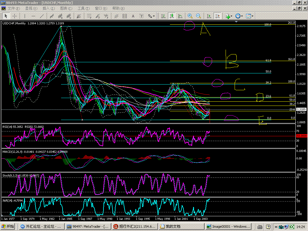Choose the Gann fan tool
308x231 pixels.
(79, 16)
